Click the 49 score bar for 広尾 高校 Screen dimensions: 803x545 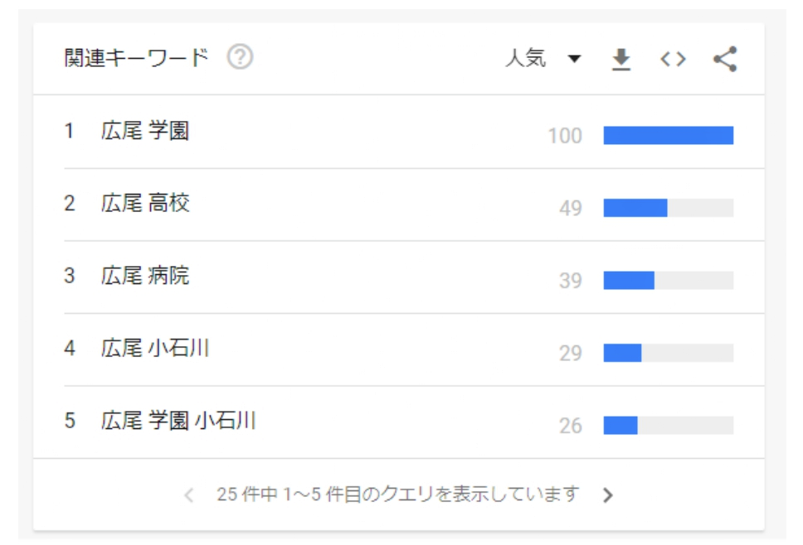pos(669,208)
